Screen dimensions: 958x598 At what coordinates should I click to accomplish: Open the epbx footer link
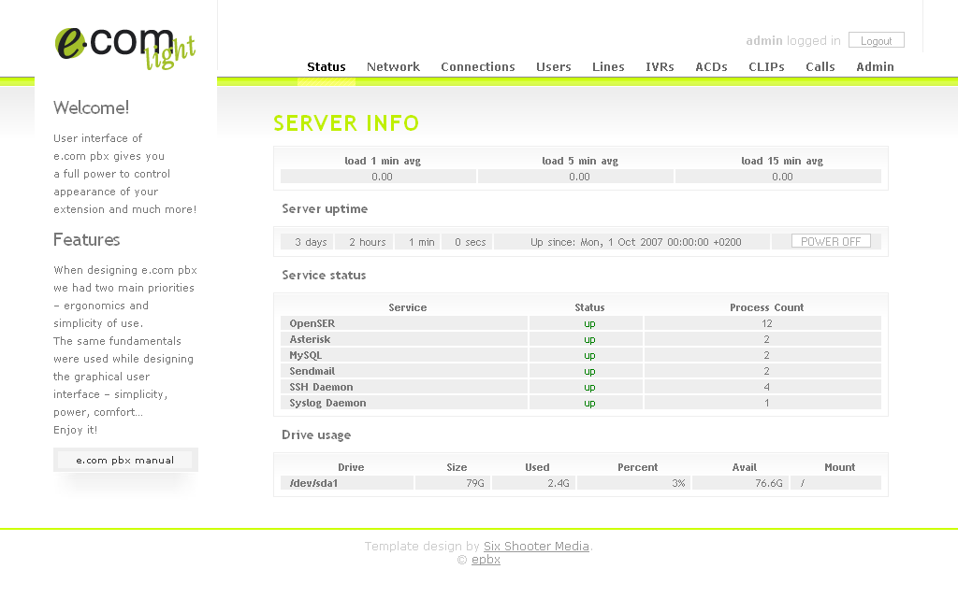point(486,560)
